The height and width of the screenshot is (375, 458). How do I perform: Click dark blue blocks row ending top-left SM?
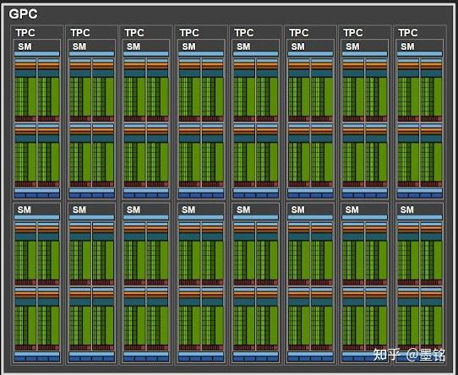(x=37, y=195)
